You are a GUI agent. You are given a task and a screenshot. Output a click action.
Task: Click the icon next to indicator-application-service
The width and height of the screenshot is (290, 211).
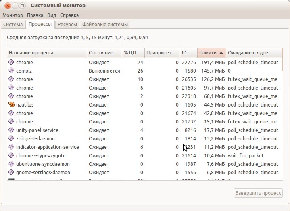coord(11,147)
